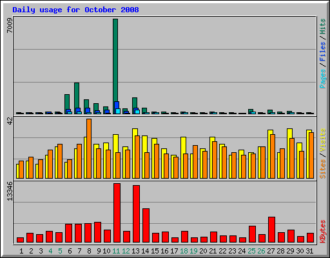This screenshot has height=258, width=330.
Task: Click the day '27' x-axis label
Action: 271,251
